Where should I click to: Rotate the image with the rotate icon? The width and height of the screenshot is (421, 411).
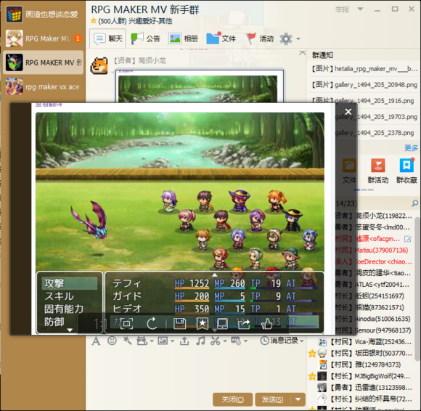click(x=152, y=323)
